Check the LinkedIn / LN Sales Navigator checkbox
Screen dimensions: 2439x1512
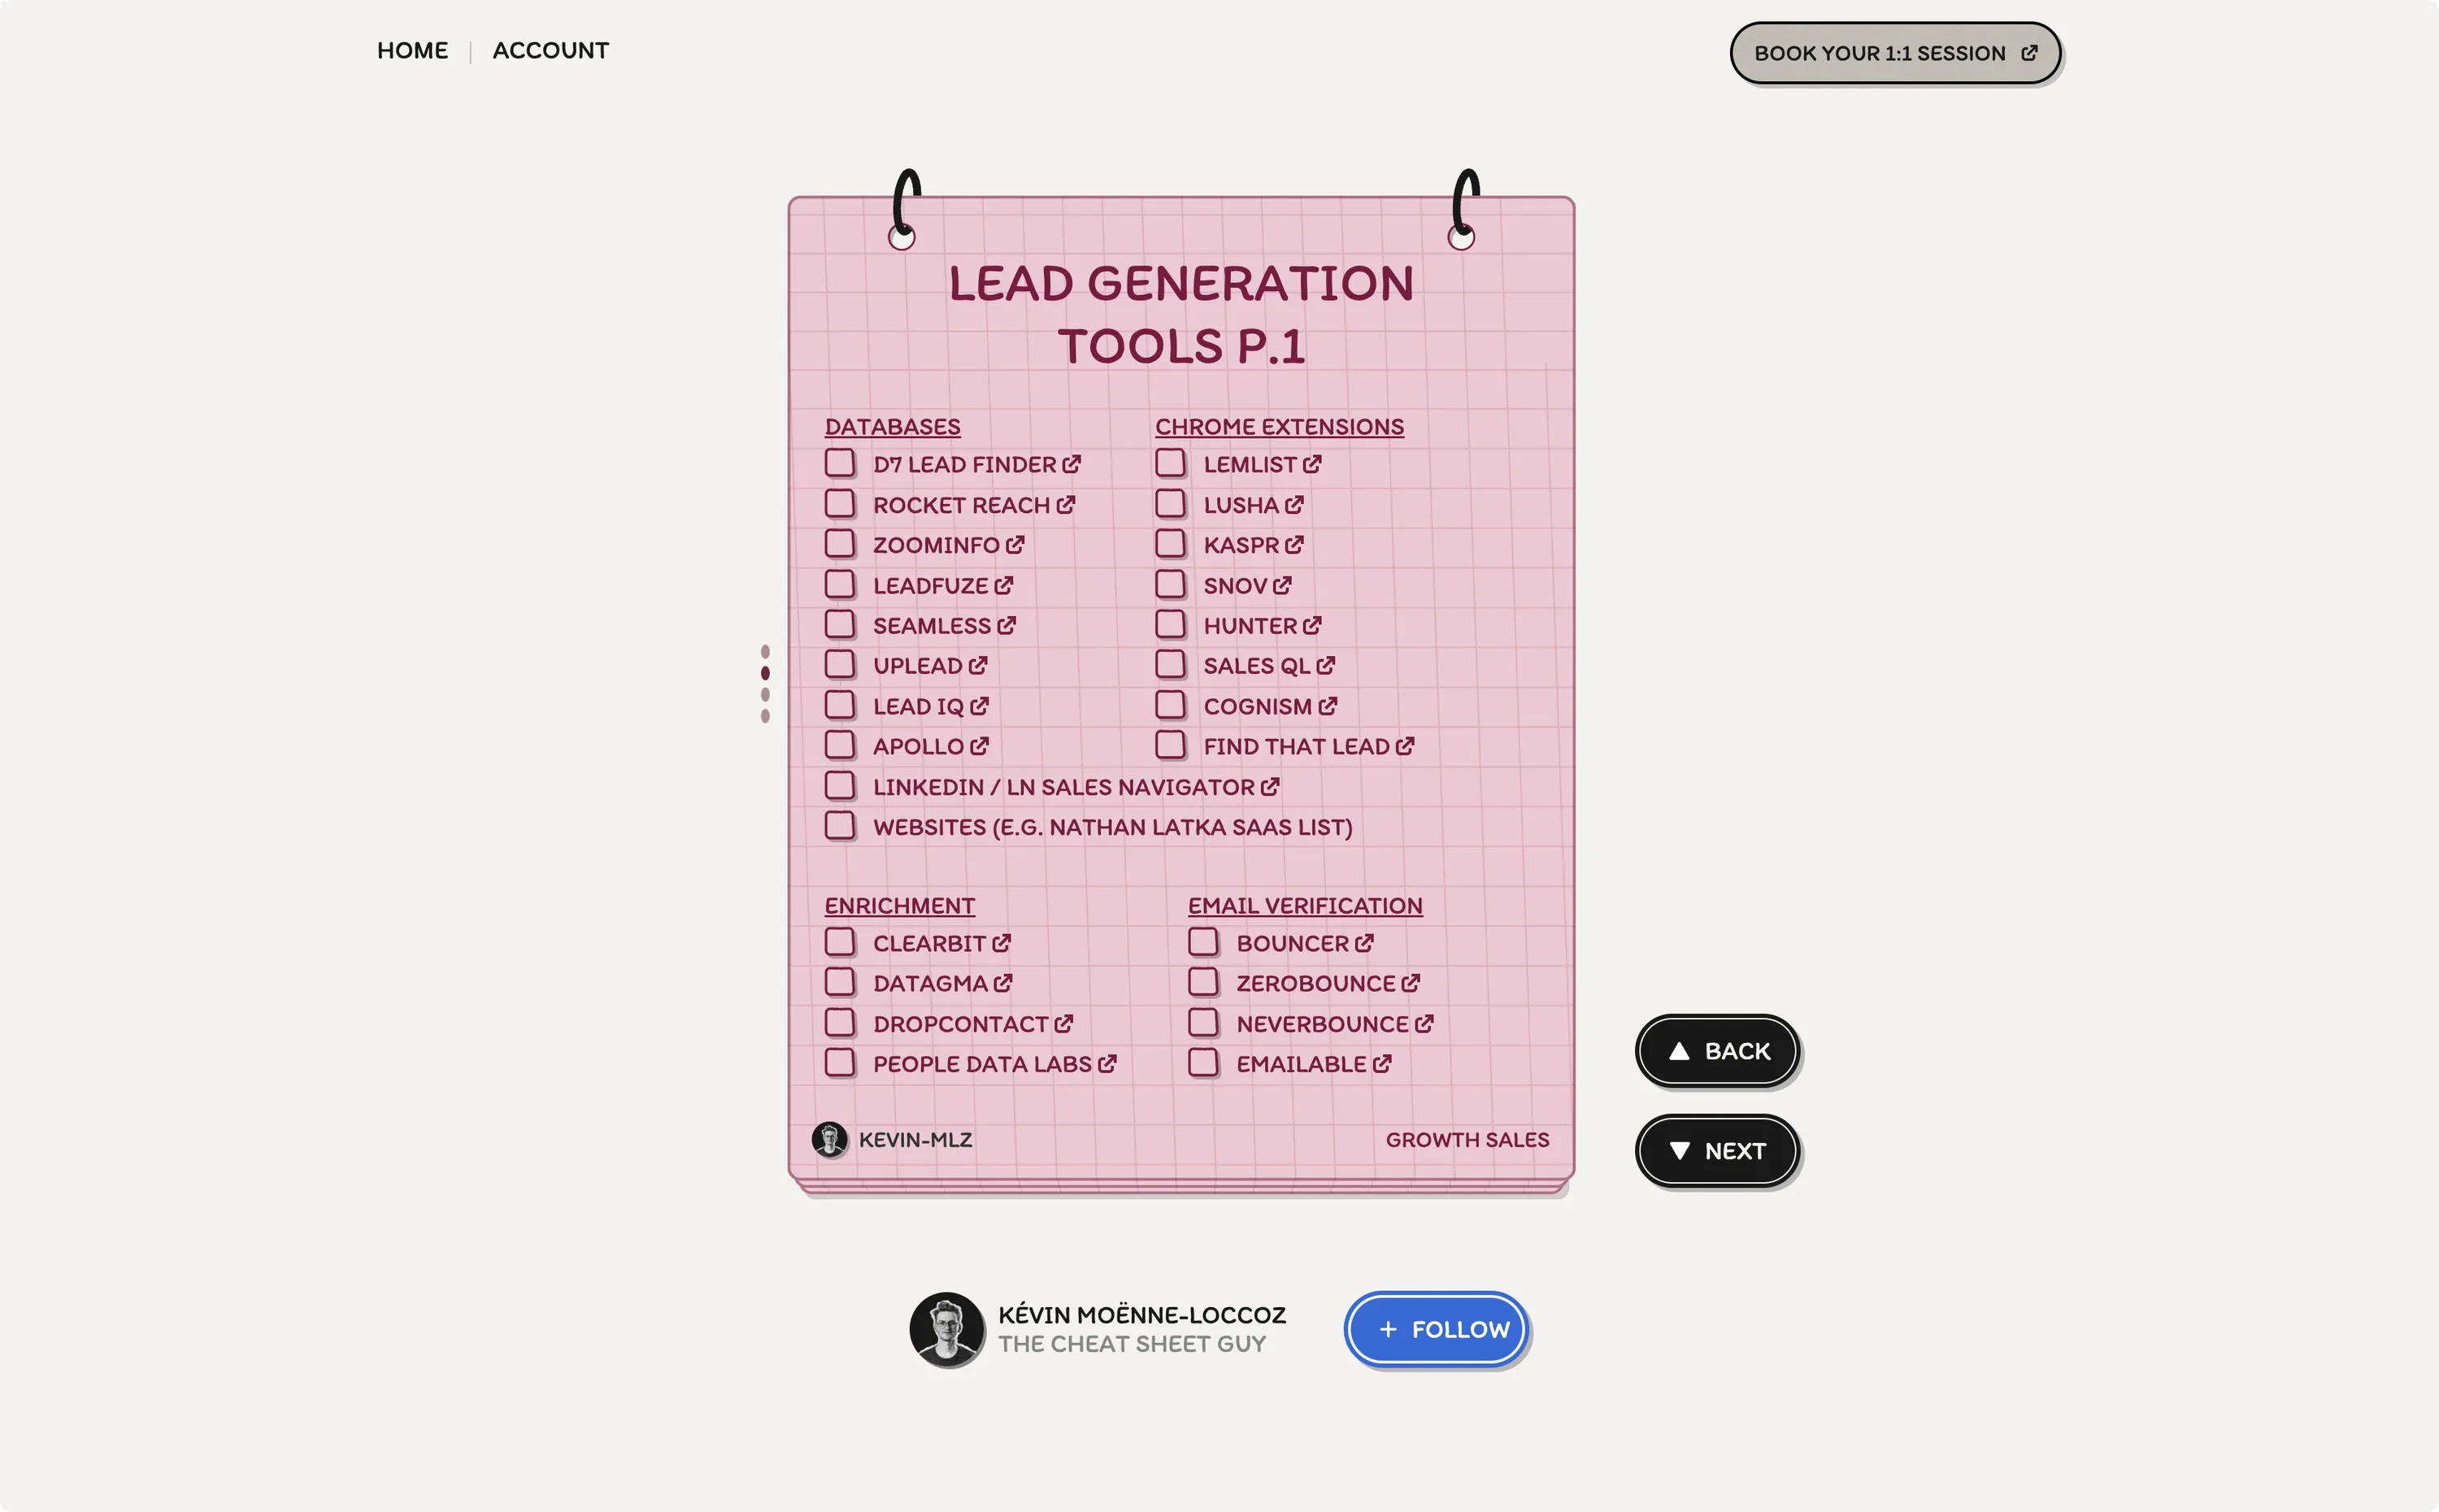coord(839,785)
